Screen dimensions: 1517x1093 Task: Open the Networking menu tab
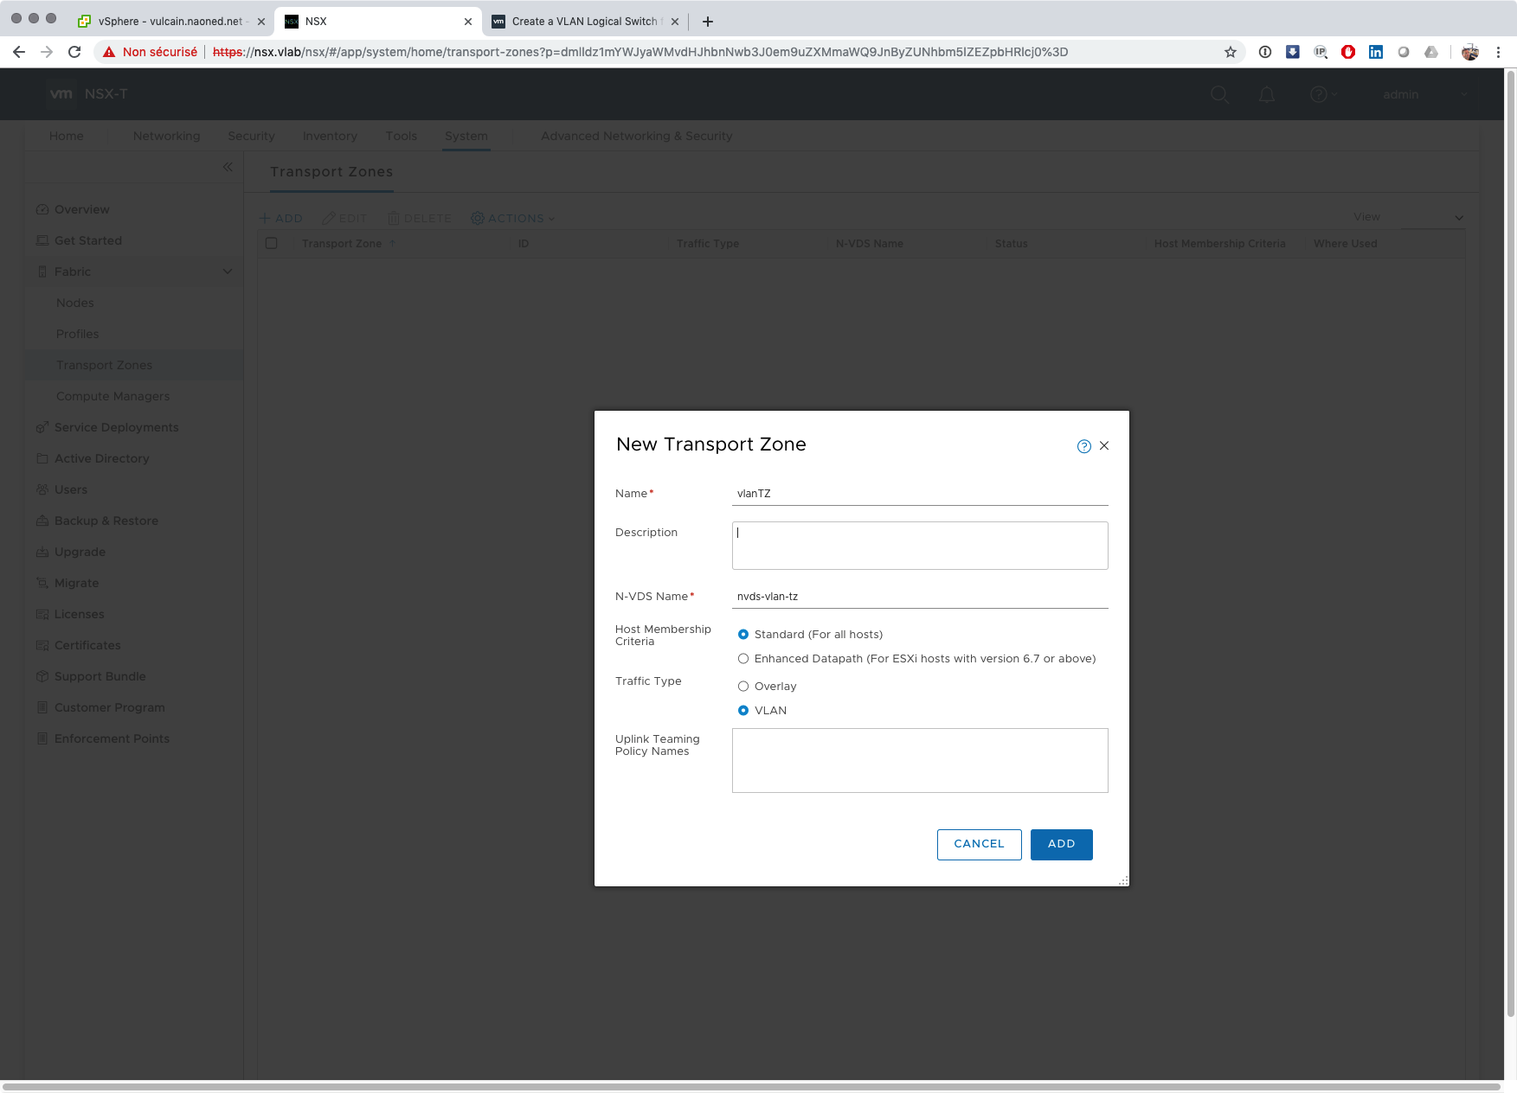[x=166, y=136]
